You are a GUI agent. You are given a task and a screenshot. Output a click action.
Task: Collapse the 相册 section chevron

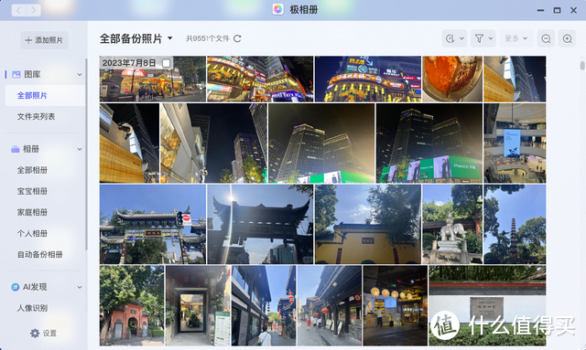(x=80, y=149)
